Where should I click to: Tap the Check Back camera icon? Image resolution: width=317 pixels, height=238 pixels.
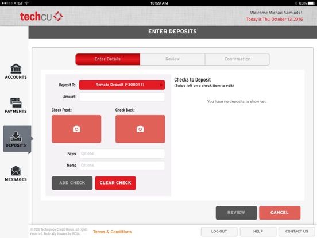[140, 129]
